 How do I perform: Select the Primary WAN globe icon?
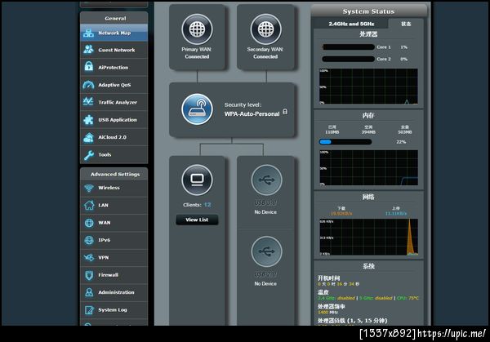coord(197,29)
